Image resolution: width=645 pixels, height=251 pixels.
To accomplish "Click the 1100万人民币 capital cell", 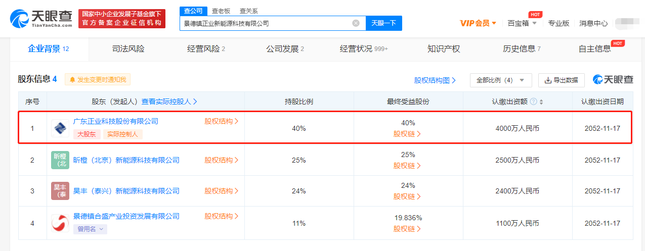I will [x=518, y=223].
